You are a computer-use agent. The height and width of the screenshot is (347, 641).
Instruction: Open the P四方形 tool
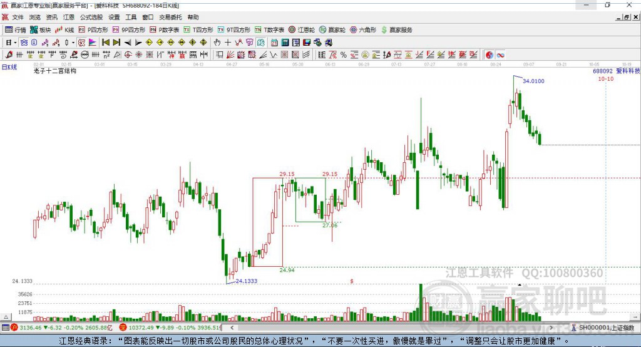pyautogui.click(x=93, y=30)
